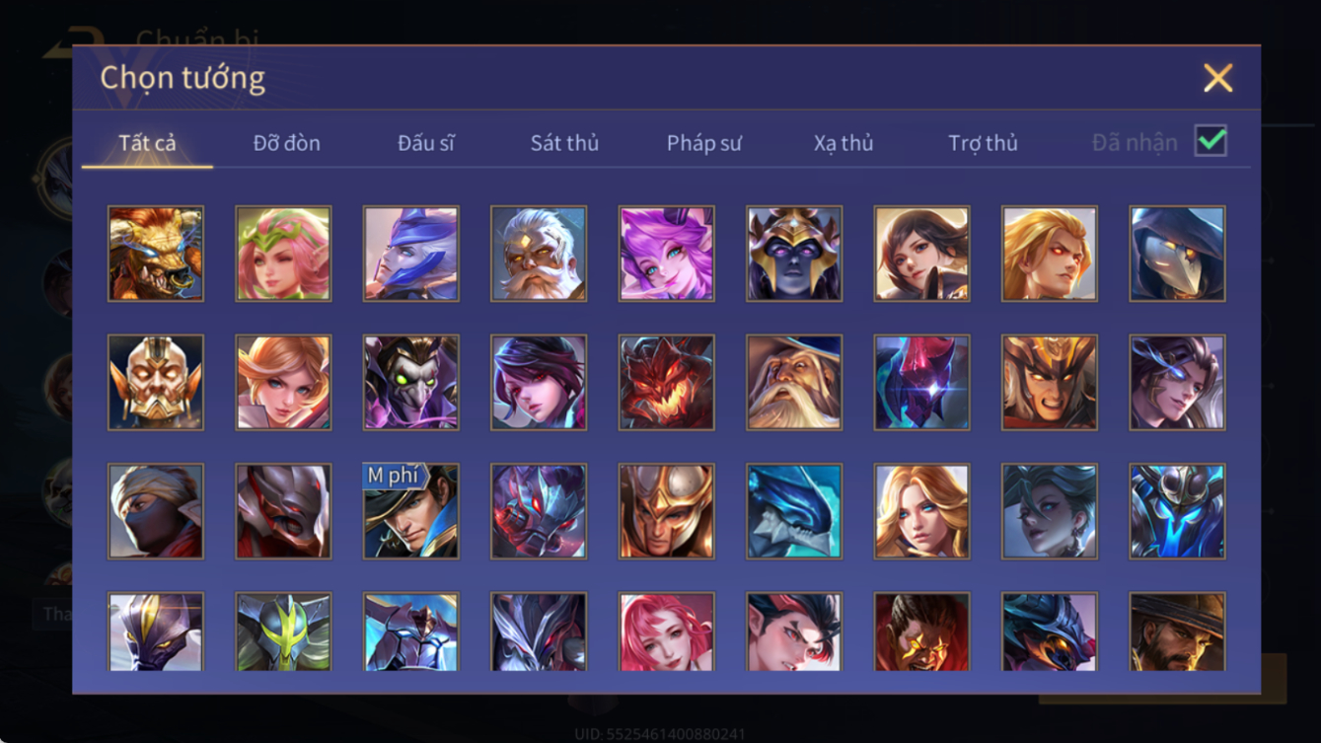Filter heroes by Pháp sư
The height and width of the screenshot is (743, 1321).
(703, 143)
